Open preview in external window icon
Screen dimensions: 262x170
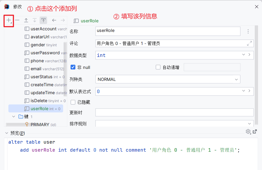[x=255, y=131]
